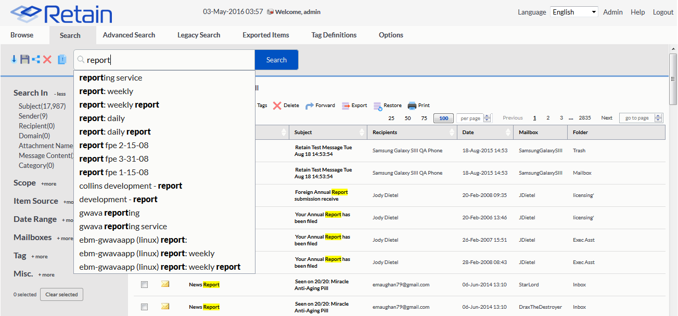Open the Language dropdown showing English
Viewport: 678px width, 316px height.
pos(573,12)
